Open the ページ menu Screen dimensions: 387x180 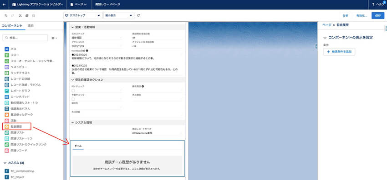(x=78, y=5)
